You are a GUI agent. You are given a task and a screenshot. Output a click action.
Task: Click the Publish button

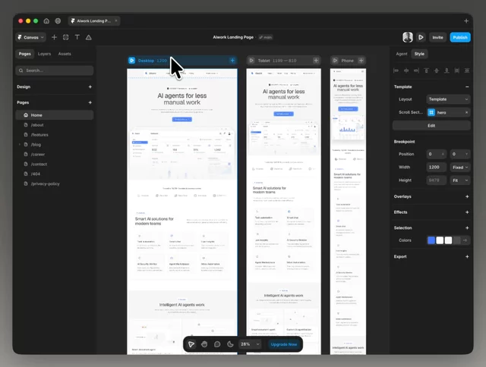460,37
